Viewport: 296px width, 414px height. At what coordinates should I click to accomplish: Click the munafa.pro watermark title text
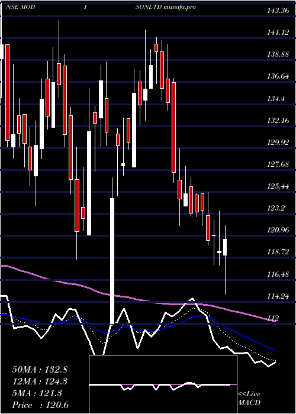pyautogui.click(x=179, y=7)
